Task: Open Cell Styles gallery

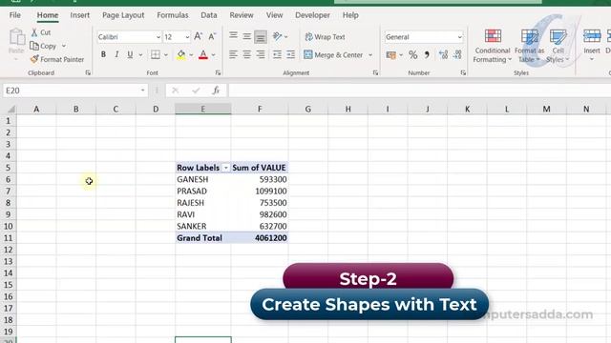Action: (558, 46)
